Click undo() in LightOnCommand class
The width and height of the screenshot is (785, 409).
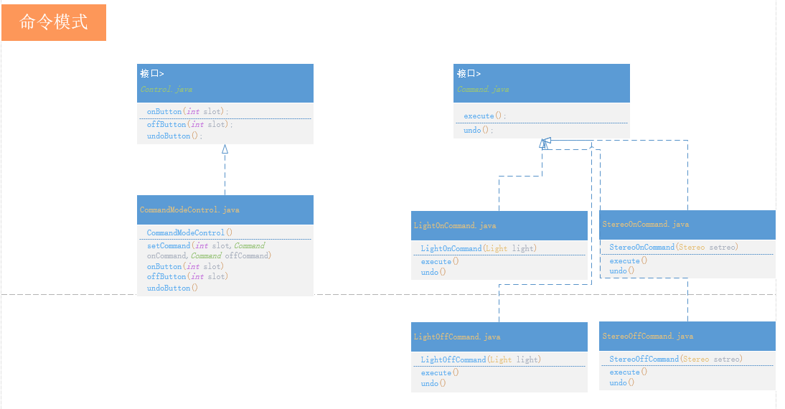[x=433, y=273]
